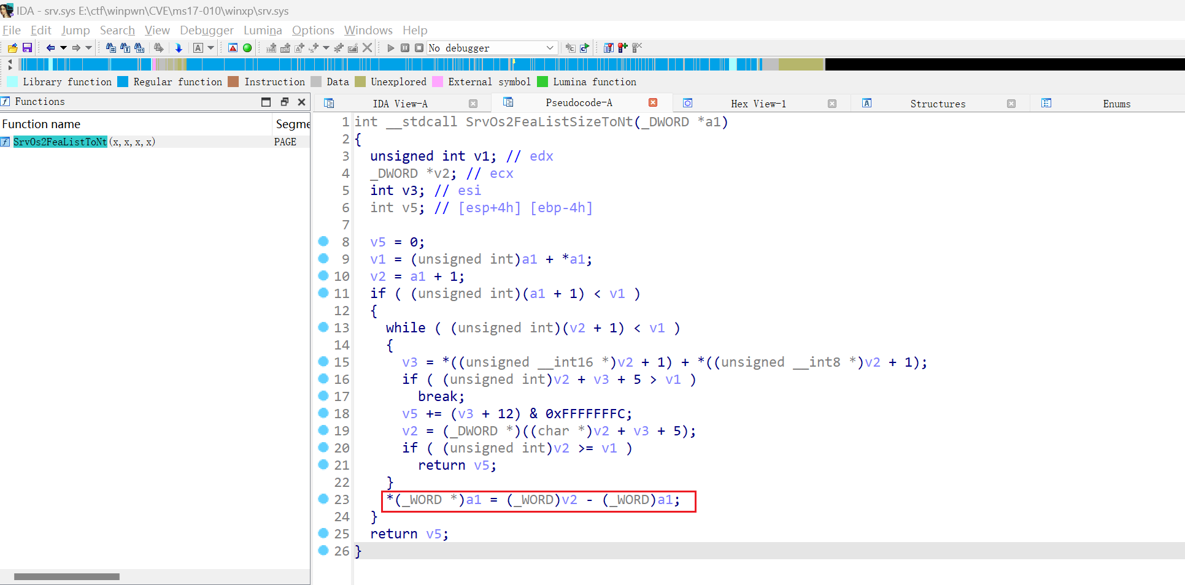Expand dropdown next to text search A icon

(x=211, y=48)
